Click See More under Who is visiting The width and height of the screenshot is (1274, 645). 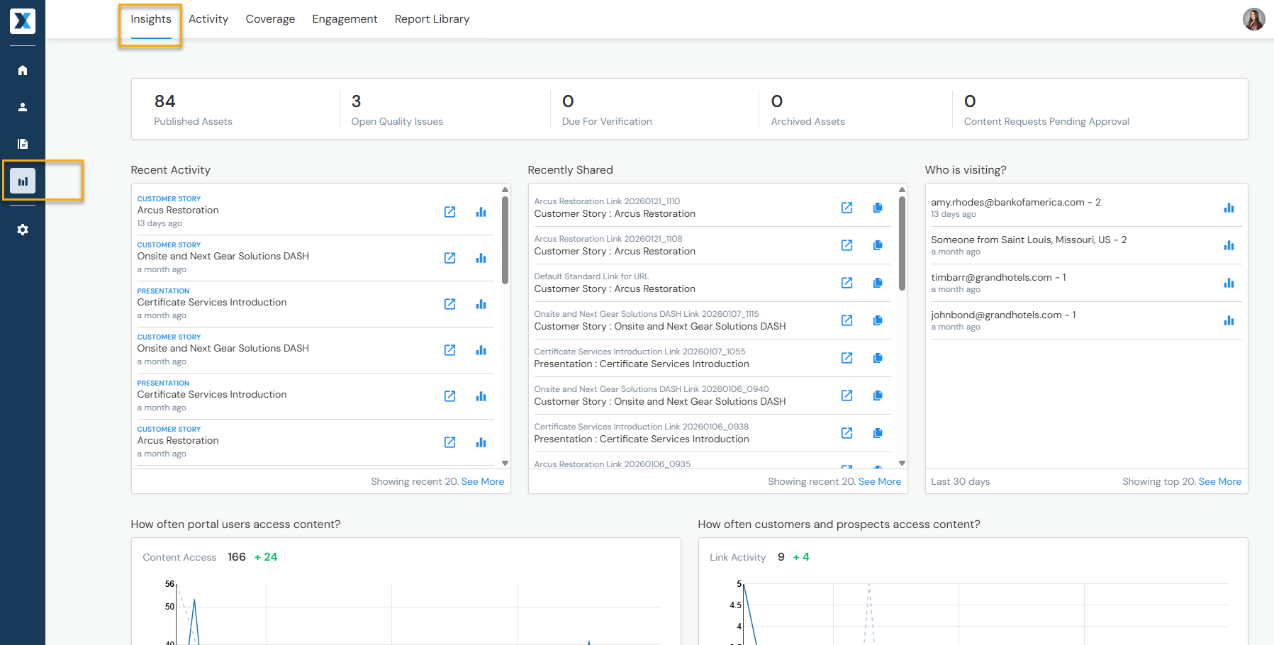tap(1219, 481)
